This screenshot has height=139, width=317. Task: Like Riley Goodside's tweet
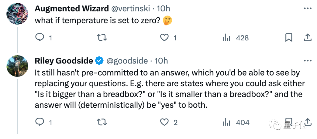click(164, 122)
